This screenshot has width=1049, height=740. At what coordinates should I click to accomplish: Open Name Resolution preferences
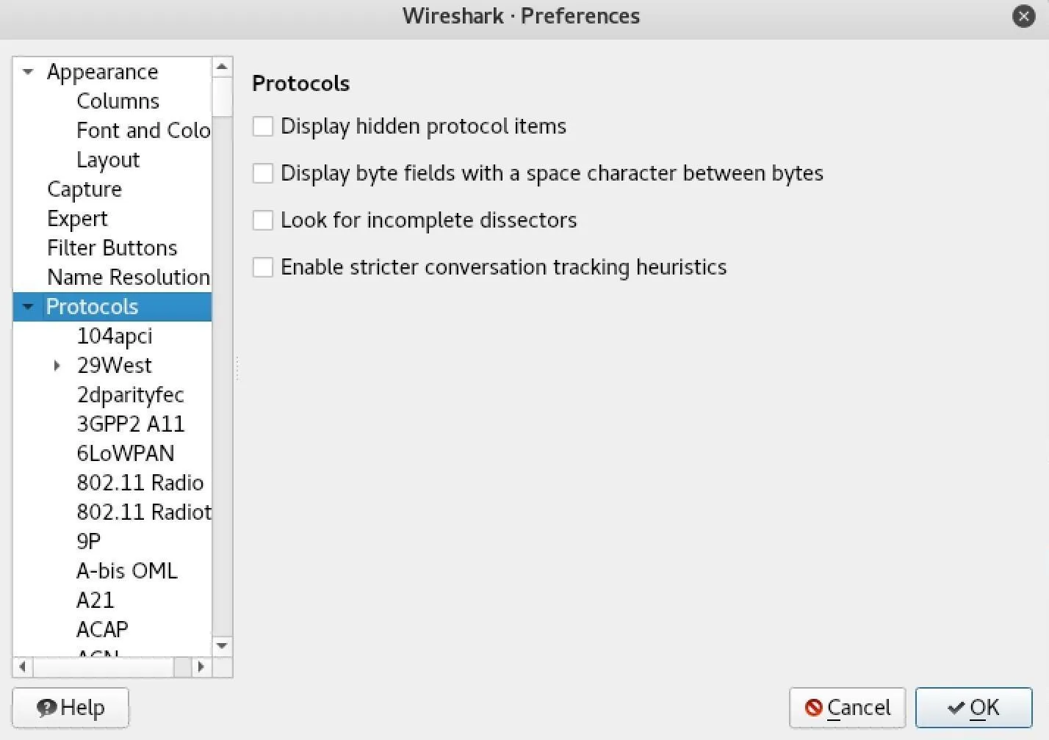(129, 277)
